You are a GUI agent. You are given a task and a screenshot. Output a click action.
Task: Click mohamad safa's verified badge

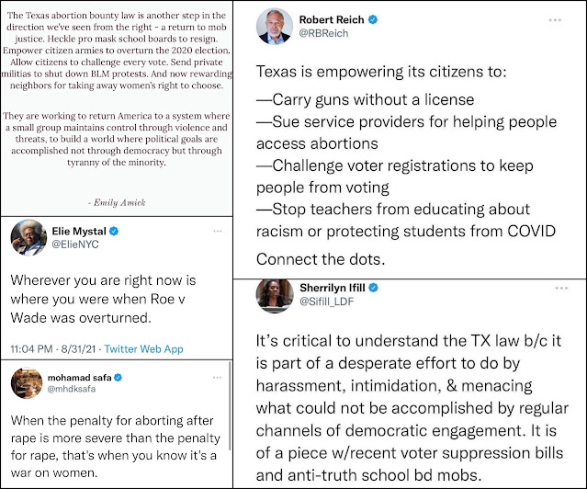click(x=118, y=378)
